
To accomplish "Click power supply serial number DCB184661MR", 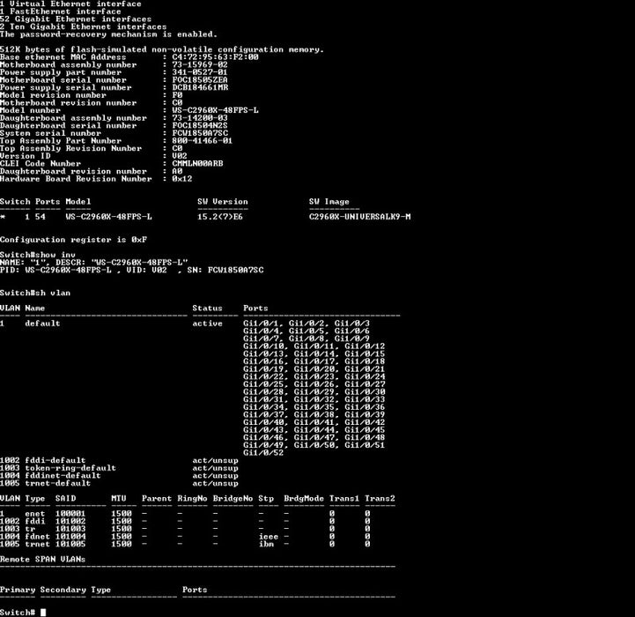I will [x=200, y=87].
